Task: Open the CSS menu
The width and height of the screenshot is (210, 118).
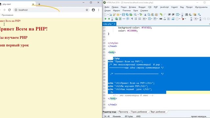Action: [x=150, y=7]
